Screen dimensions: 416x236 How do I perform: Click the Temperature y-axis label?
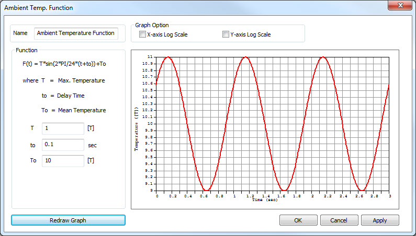[x=136, y=124]
